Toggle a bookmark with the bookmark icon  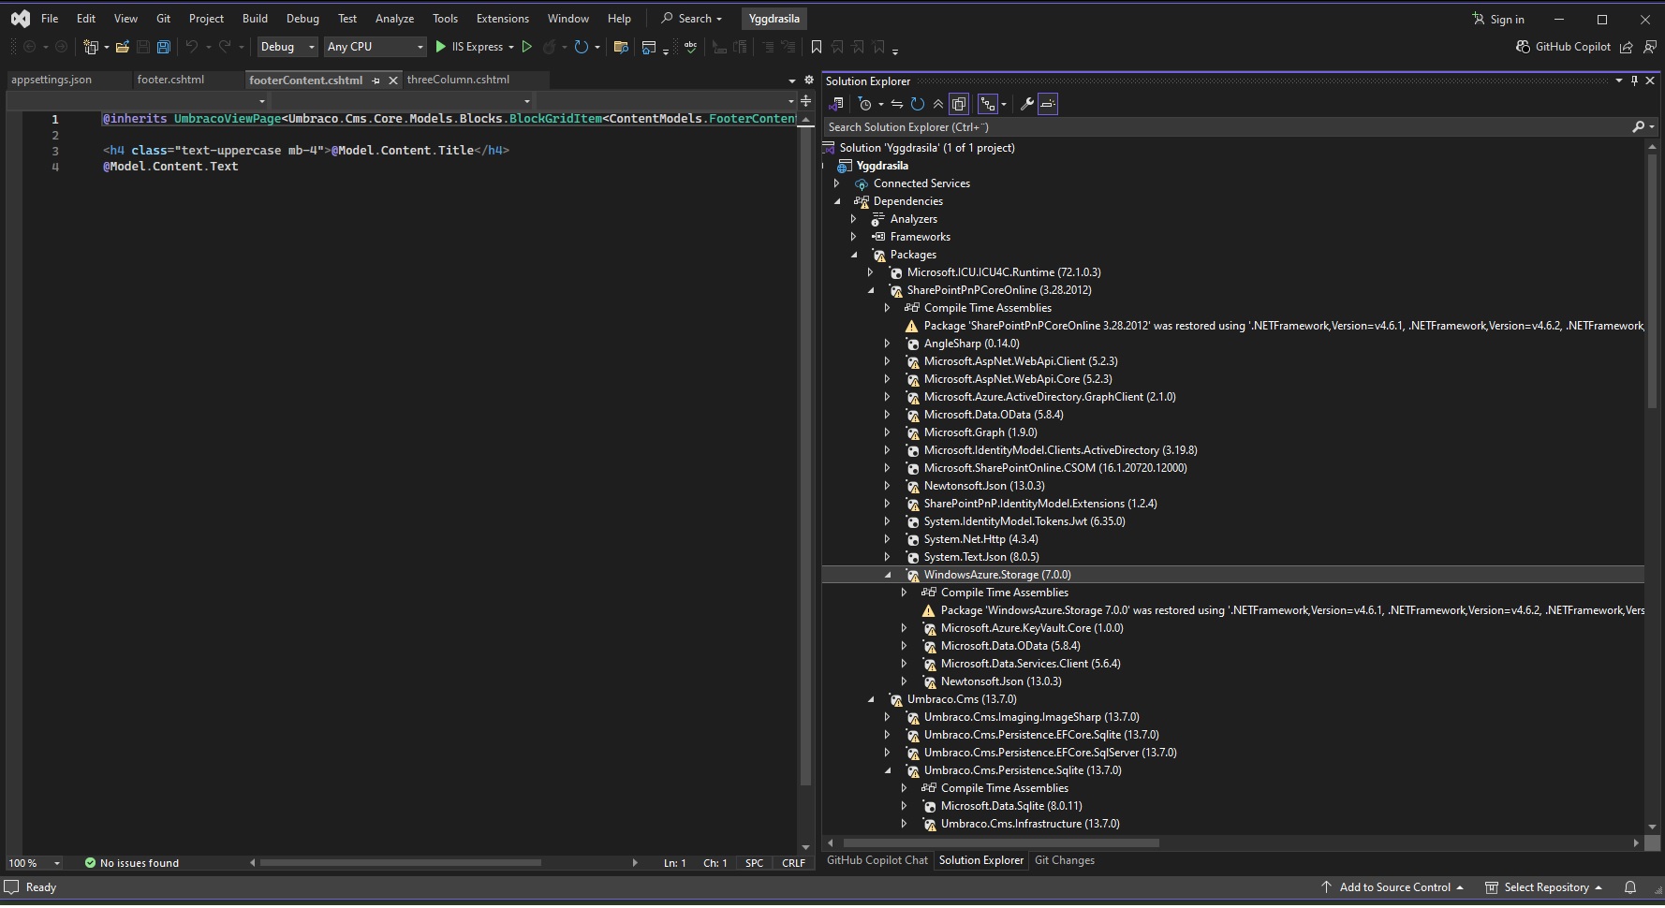click(x=817, y=47)
